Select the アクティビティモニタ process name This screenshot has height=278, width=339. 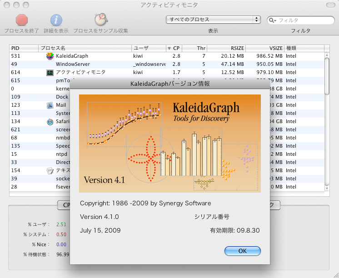tap(80, 72)
